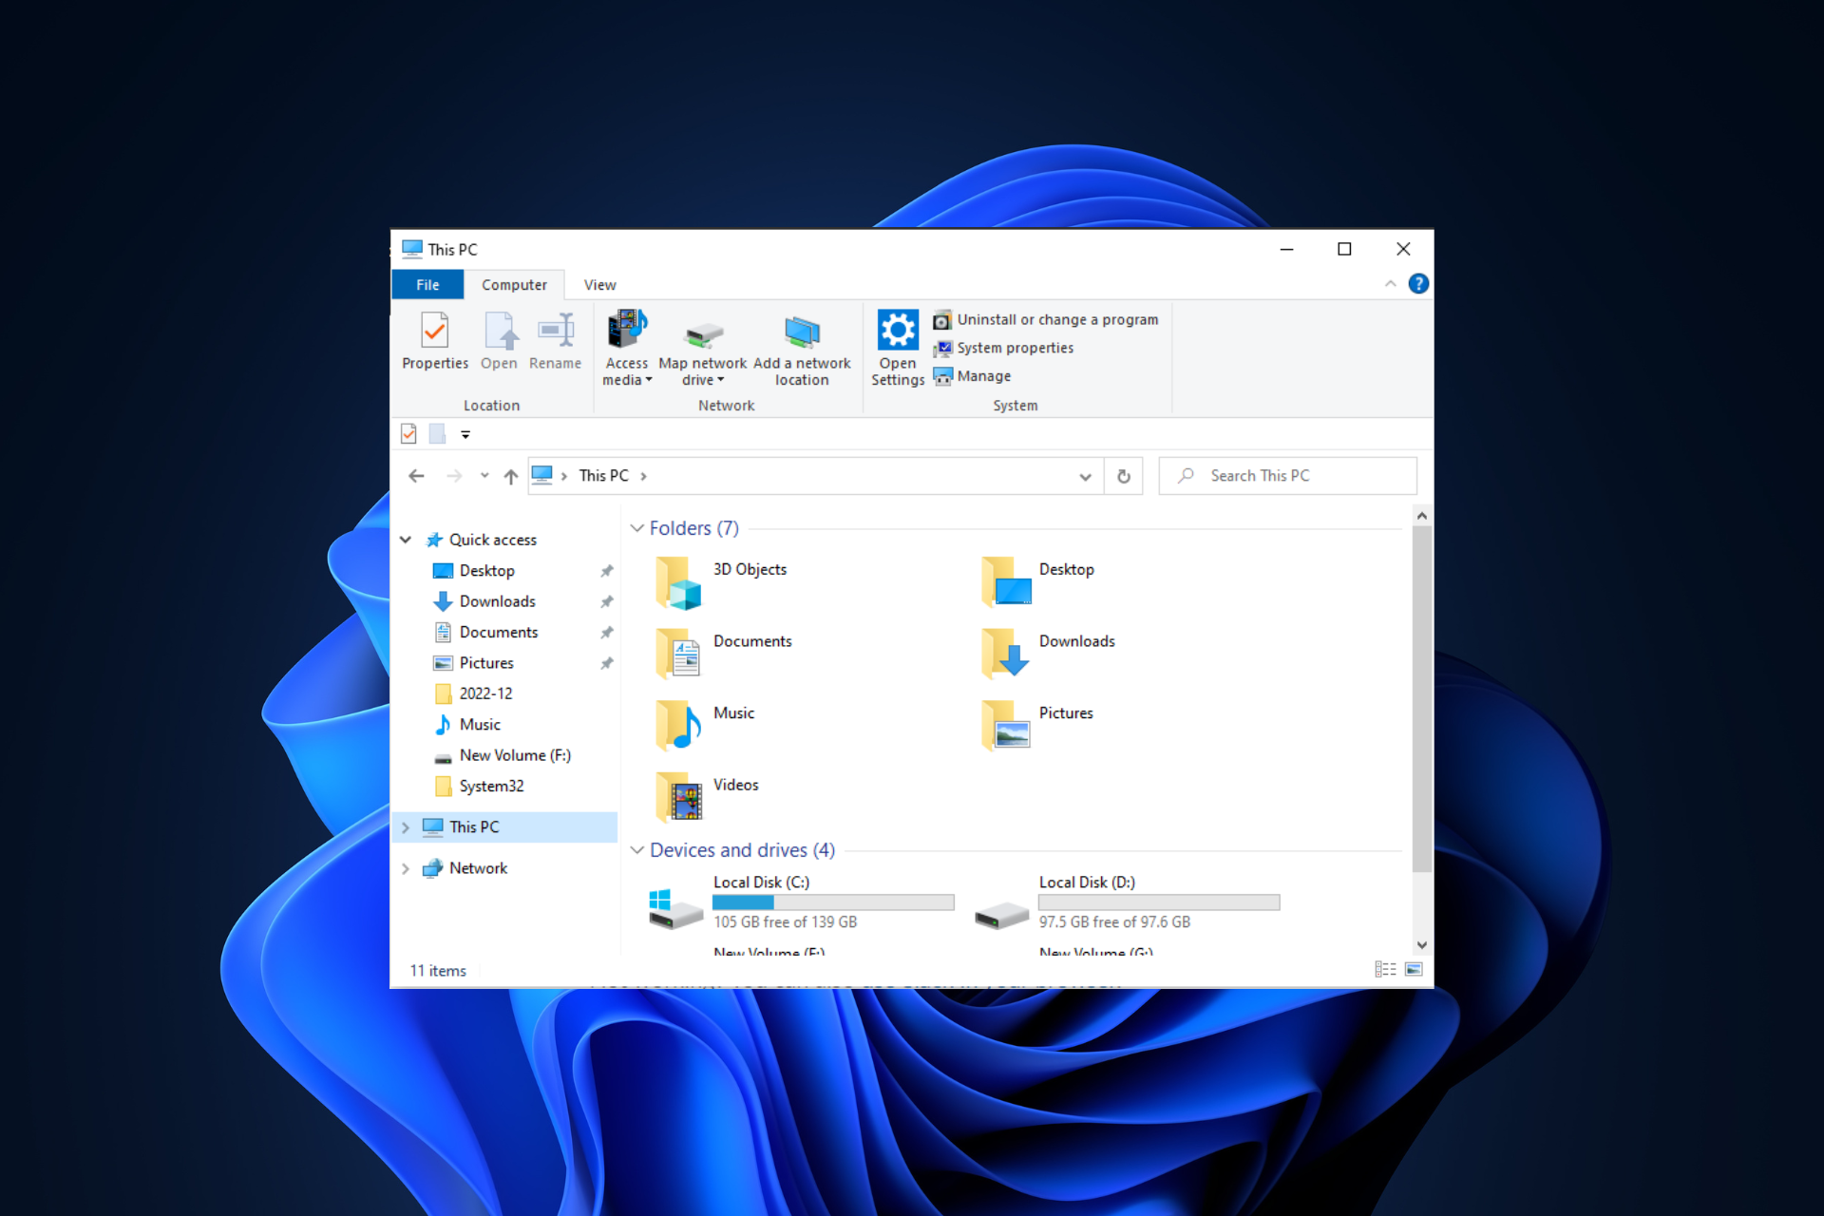Collapse Devices and drives section
The image size is (1824, 1216).
coord(637,850)
